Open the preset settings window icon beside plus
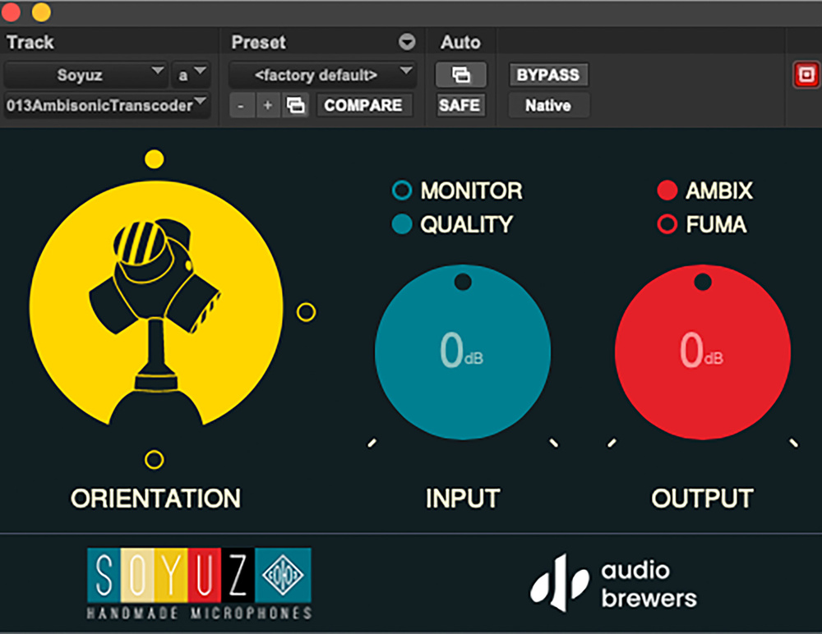The width and height of the screenshot is (822, 634). [x=295, y=105]
